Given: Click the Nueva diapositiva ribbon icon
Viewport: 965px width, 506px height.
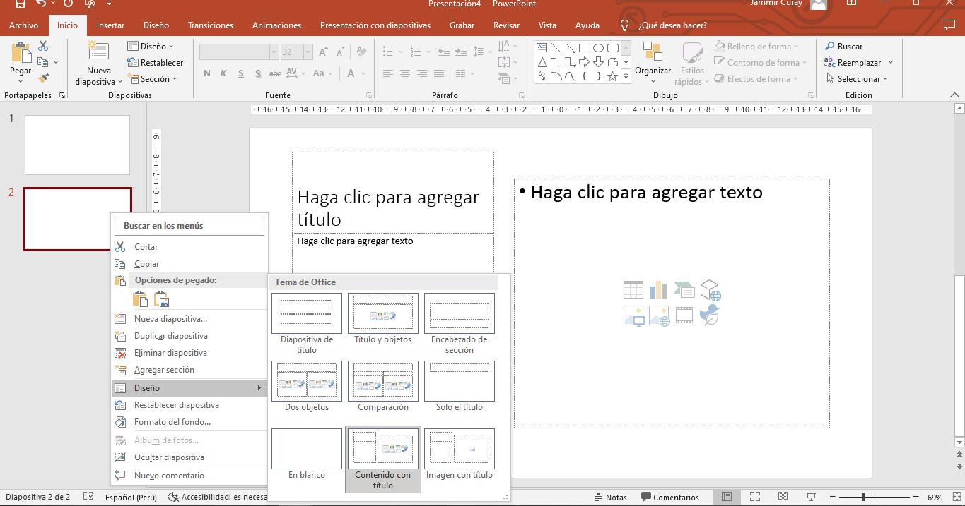Looking at the screenshot, I should 98,54.
